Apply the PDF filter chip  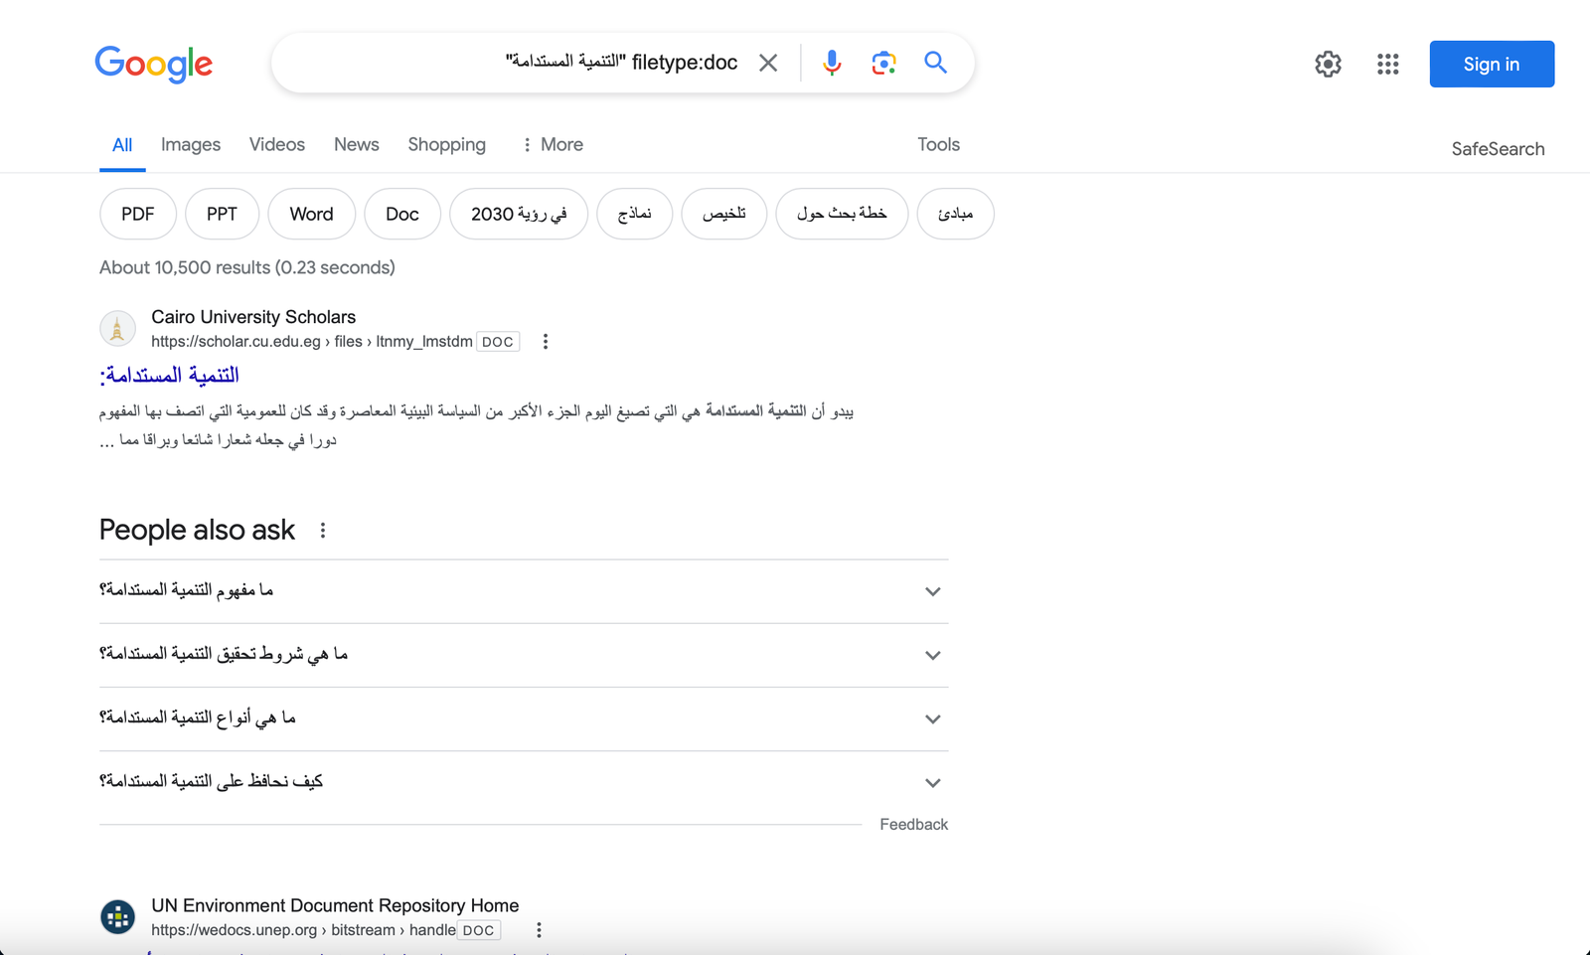click(x=138, y=214)
